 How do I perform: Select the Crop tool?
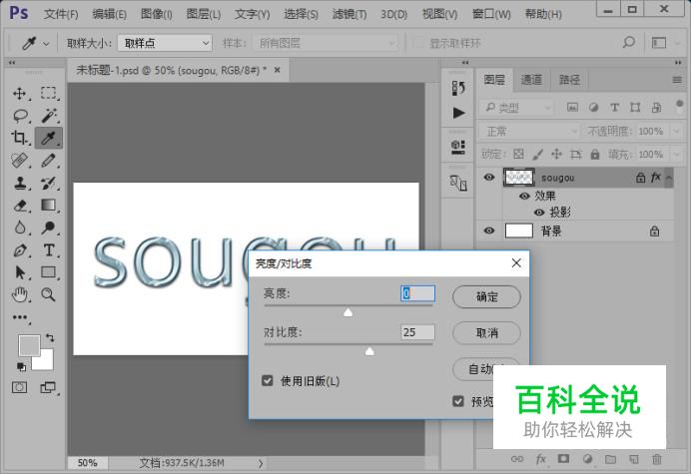(19, 138)
